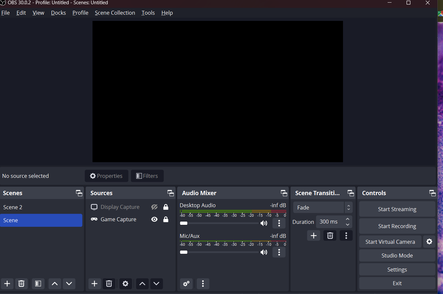Open Virtual Camera configuration gear
Viewport: 443px width, 294px height.
pyautogui.click(x=429, y=241)
